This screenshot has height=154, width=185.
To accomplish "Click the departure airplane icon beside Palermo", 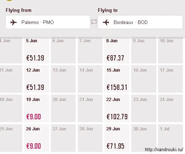I will [x=13, y=22].
